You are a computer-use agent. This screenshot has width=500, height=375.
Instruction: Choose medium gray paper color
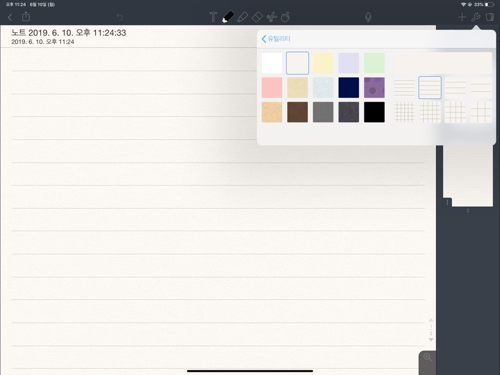[x=323, y=113]
